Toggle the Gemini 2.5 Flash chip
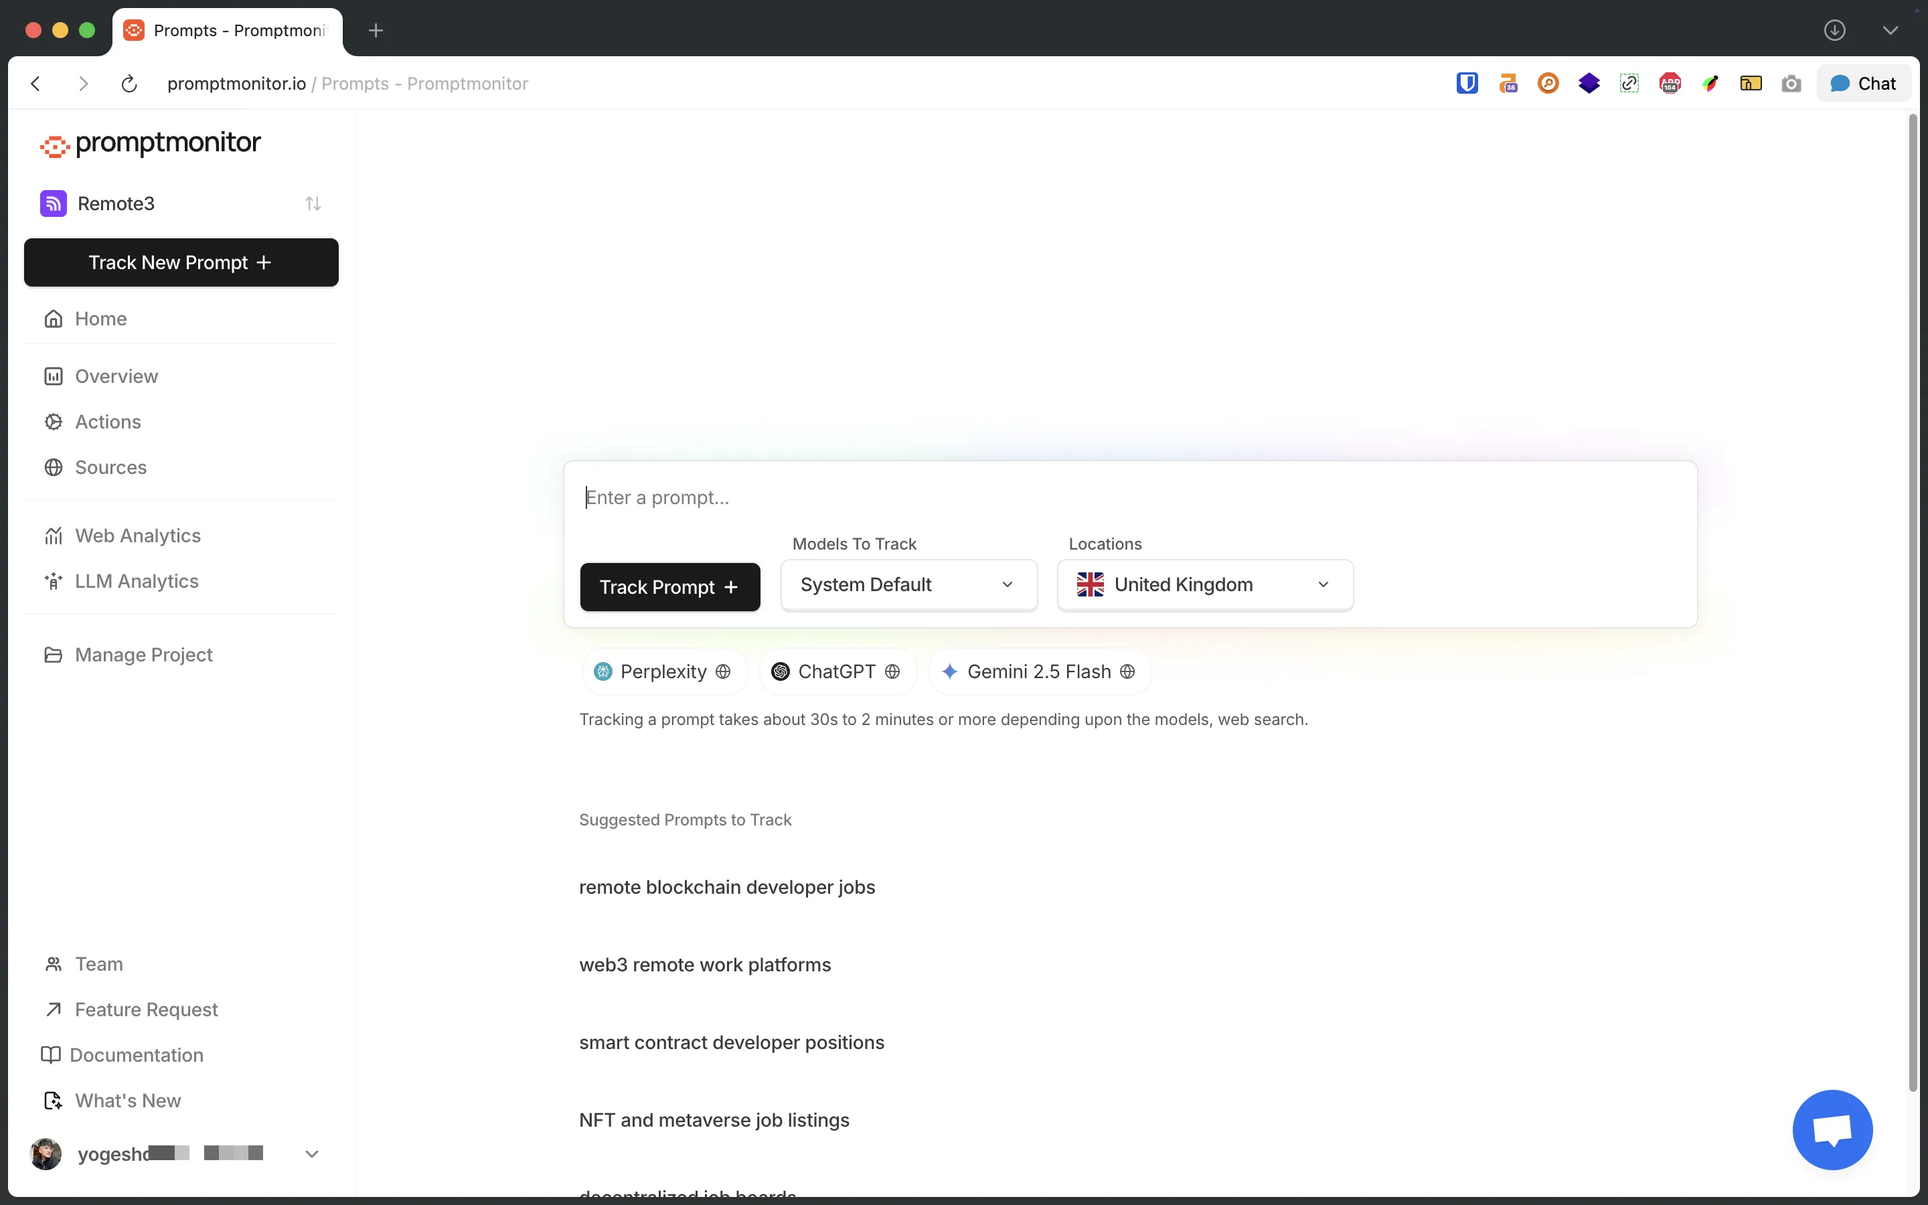1928x1205 pixels. (x=1038, y=672)
